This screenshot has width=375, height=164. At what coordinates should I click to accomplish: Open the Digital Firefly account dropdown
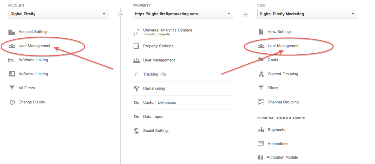tap(58, 14)
